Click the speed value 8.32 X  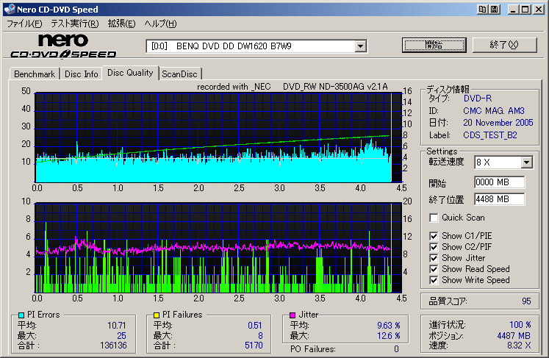pos(519,346)
